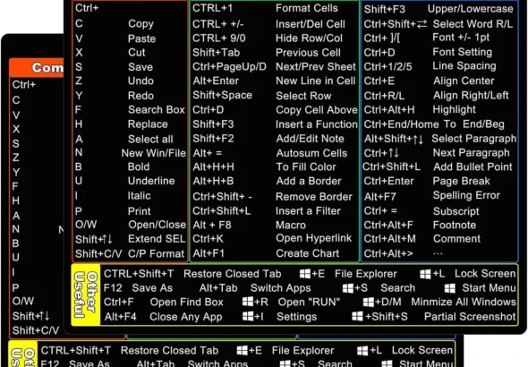Click the yellow Other Useful label
The width and height of the screenshot is (528, 367).
[86, 295]
